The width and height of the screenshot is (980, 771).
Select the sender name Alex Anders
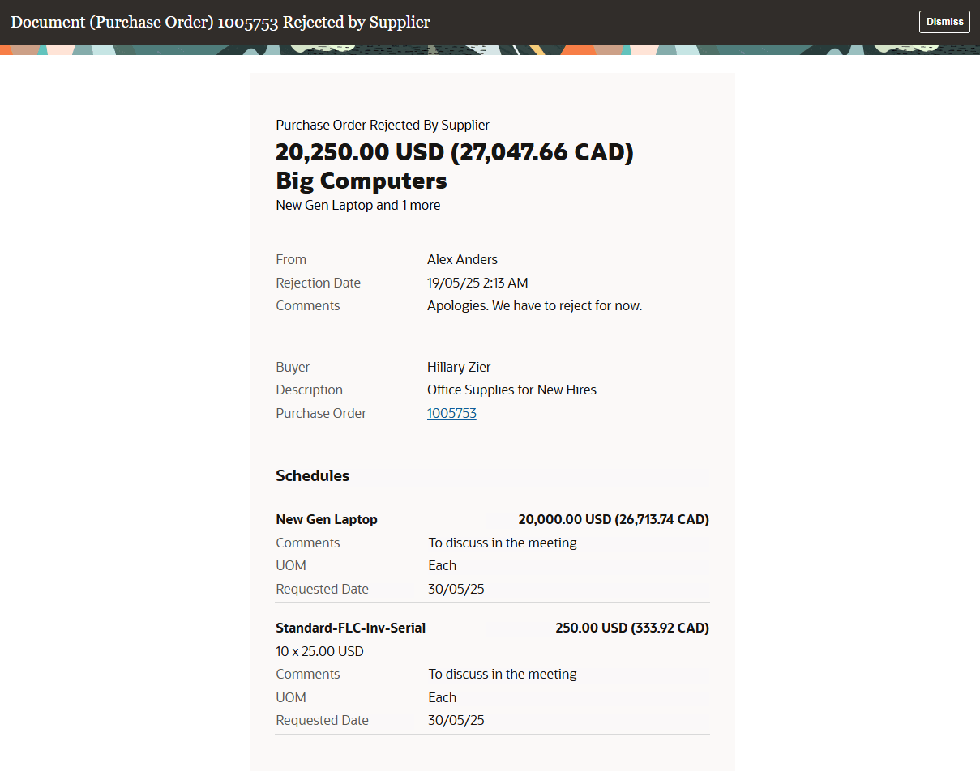[x=462, y=259]
